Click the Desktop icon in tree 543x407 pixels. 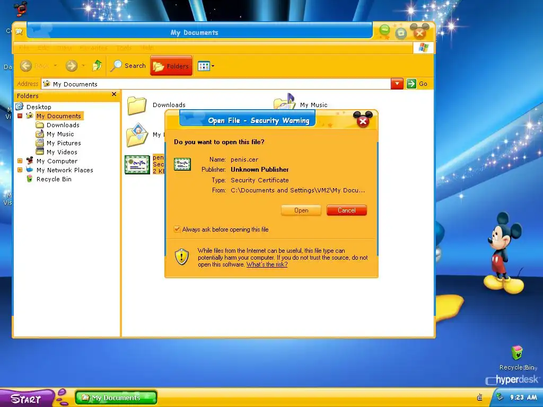pos(20,107)
